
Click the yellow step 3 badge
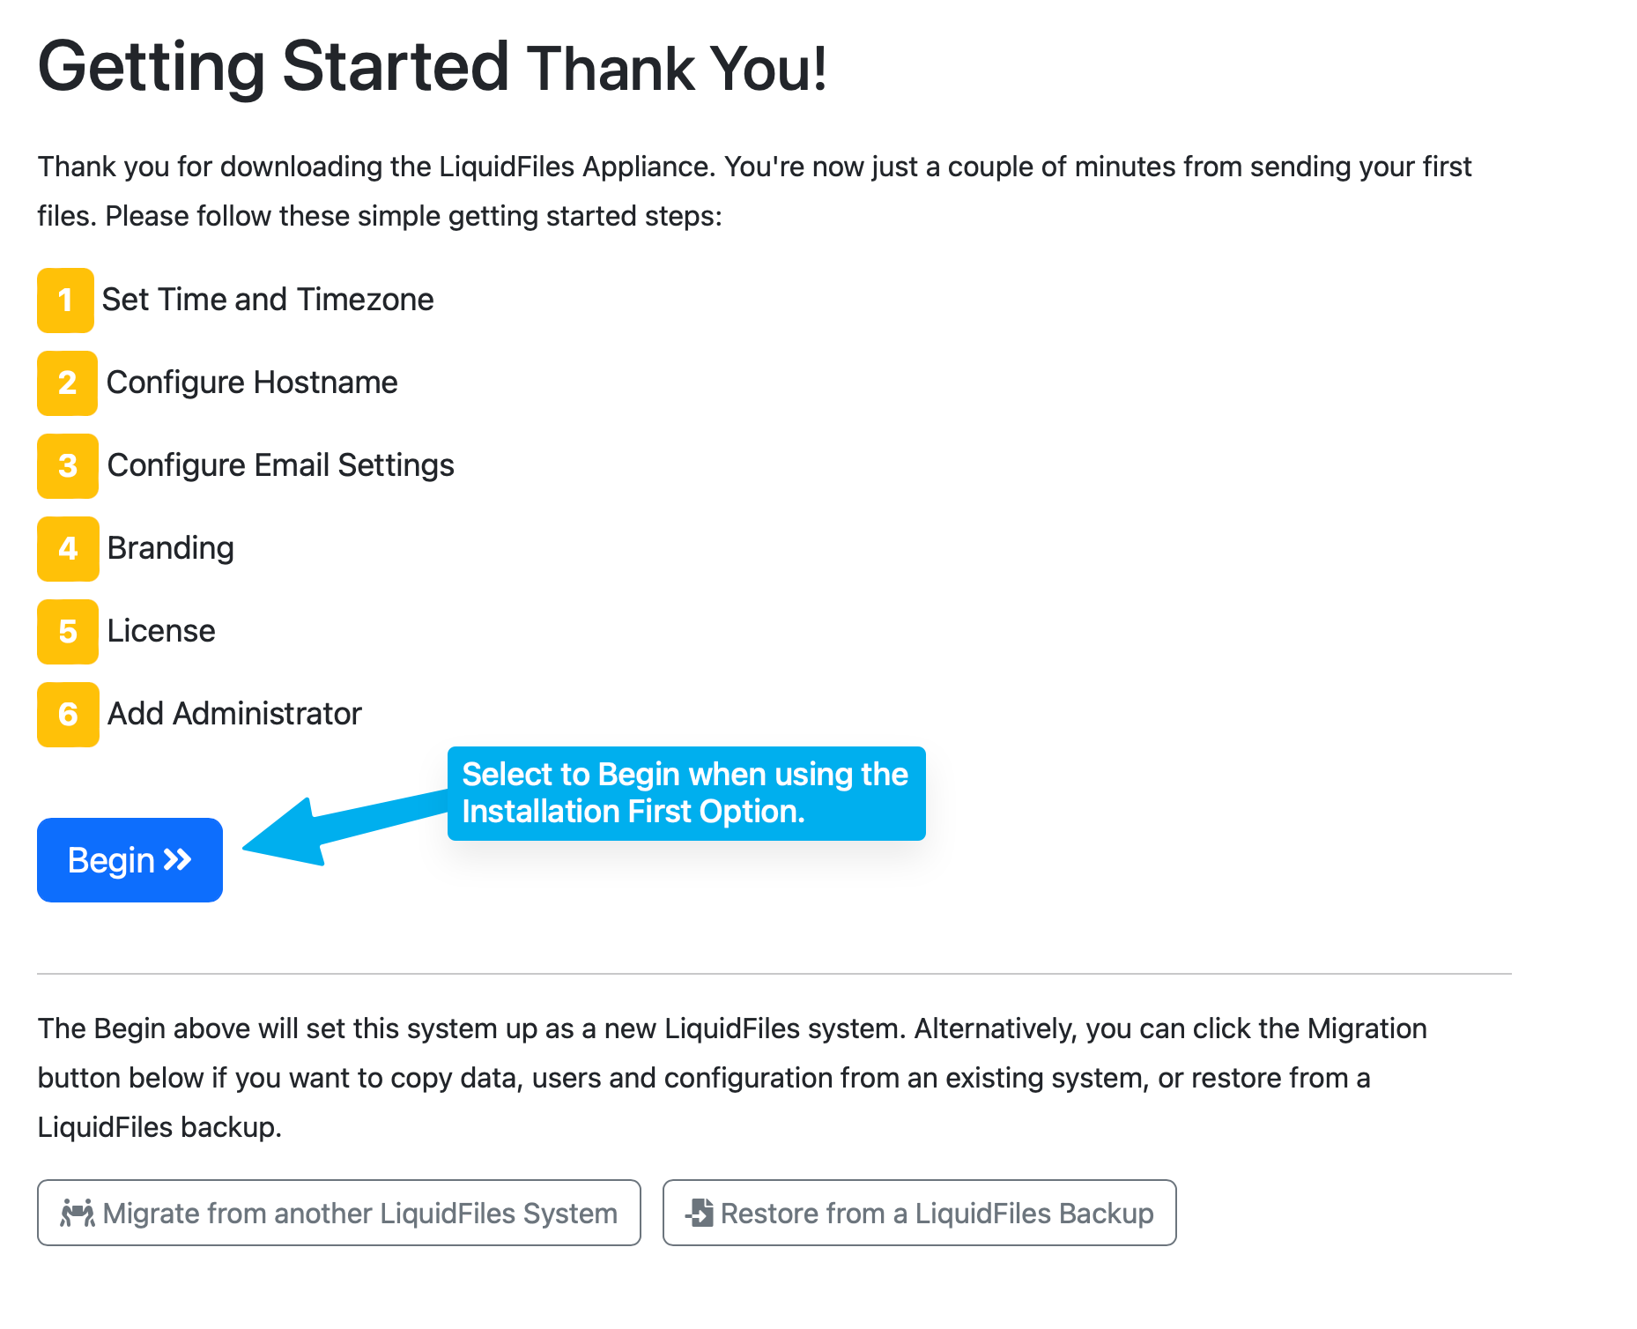coord(67,465)
